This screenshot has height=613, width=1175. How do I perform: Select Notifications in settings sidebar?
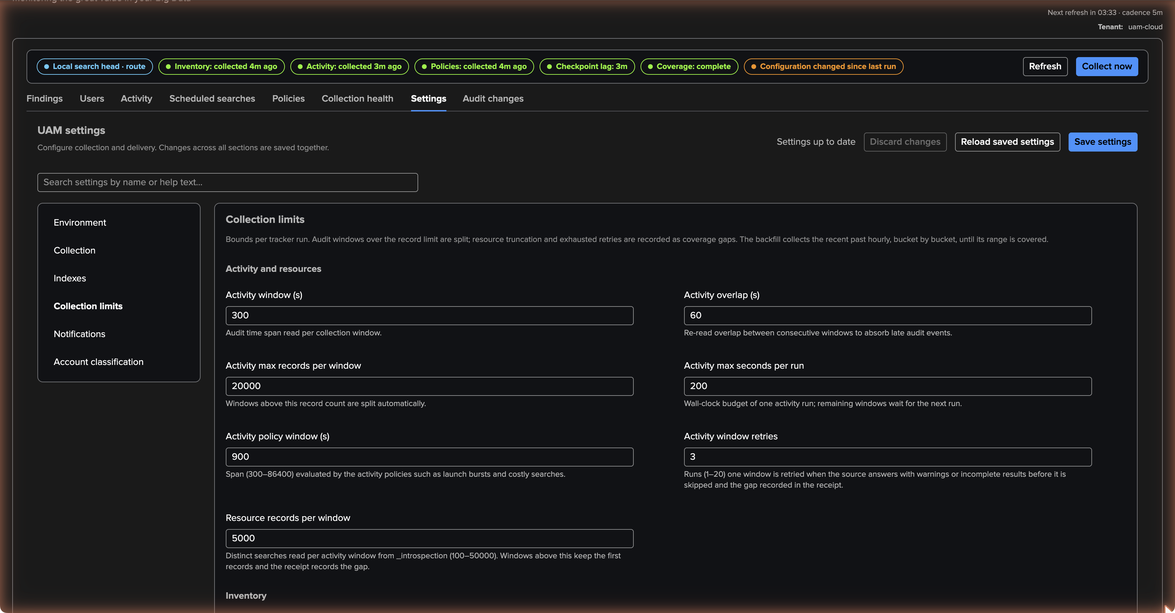pos(79,334)
